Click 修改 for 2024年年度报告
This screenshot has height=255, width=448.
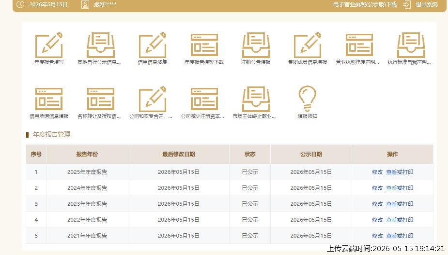click(377, 188)
